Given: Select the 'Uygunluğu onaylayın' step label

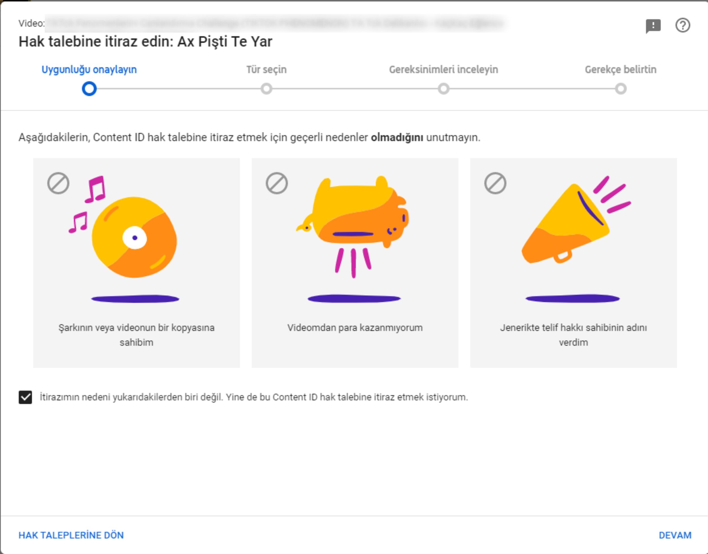Looking at the screenshot, I should click(89, 69).
